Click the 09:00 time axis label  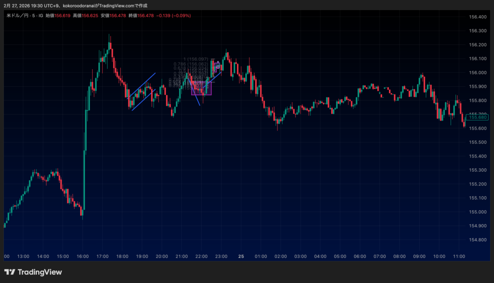click(x=419, y=256)
